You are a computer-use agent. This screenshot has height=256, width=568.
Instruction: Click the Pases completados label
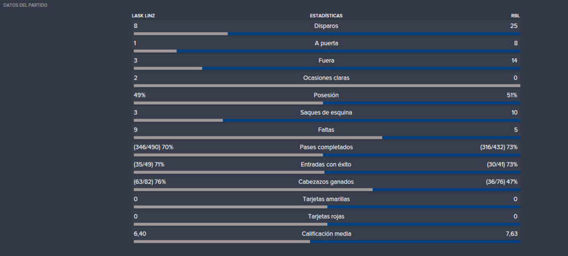click(x=326, y=147)
